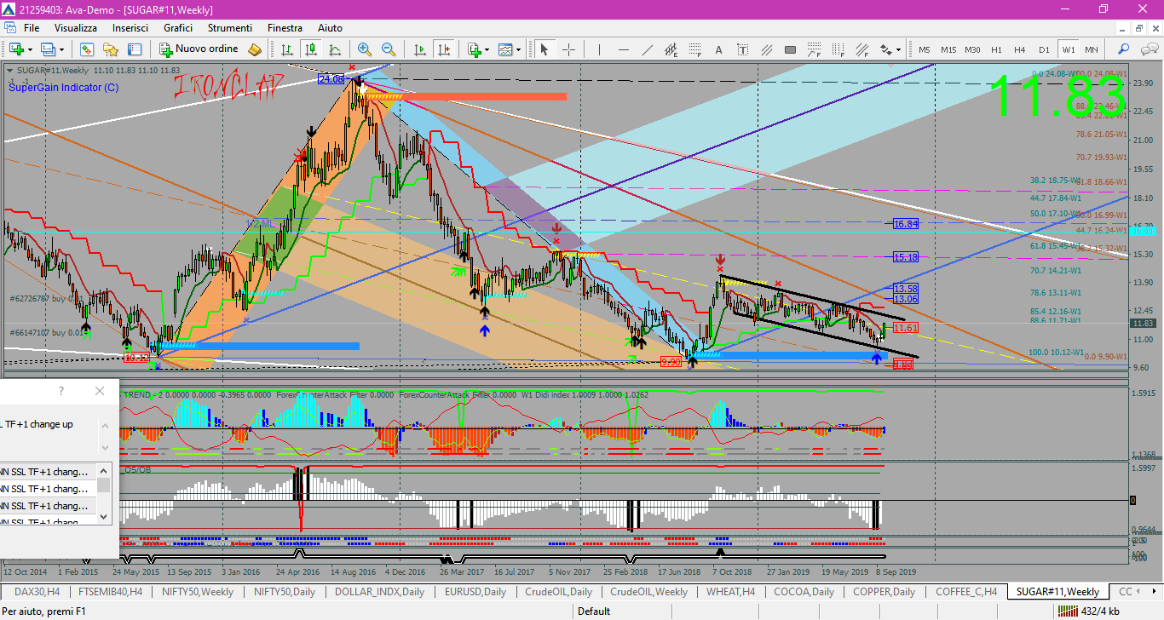Click the alert dialog help question mark

[61, 391]
